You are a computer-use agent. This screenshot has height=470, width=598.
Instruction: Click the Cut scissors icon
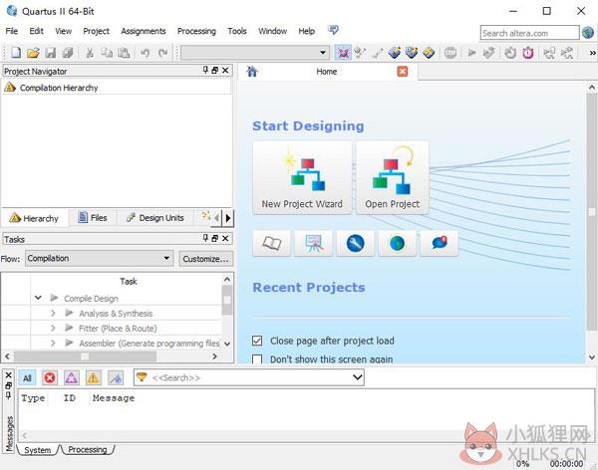(x=90, y=53)
